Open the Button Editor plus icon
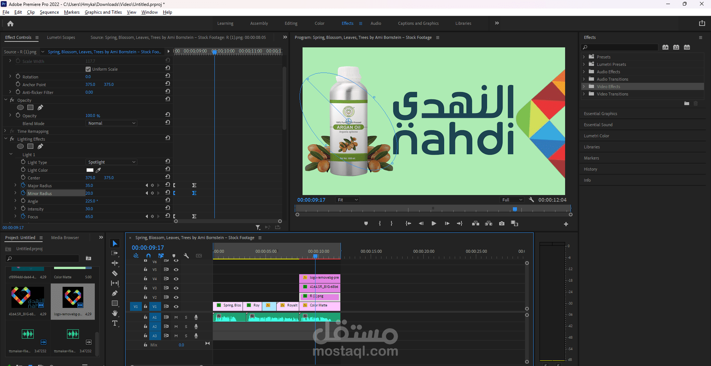The width and height of the screenshot is (711, 366). pyautogui.click(x=566, y=224)
